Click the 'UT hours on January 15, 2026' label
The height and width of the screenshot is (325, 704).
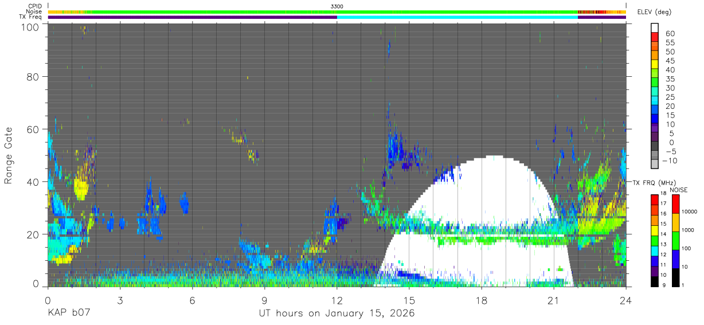coord(337,314)
